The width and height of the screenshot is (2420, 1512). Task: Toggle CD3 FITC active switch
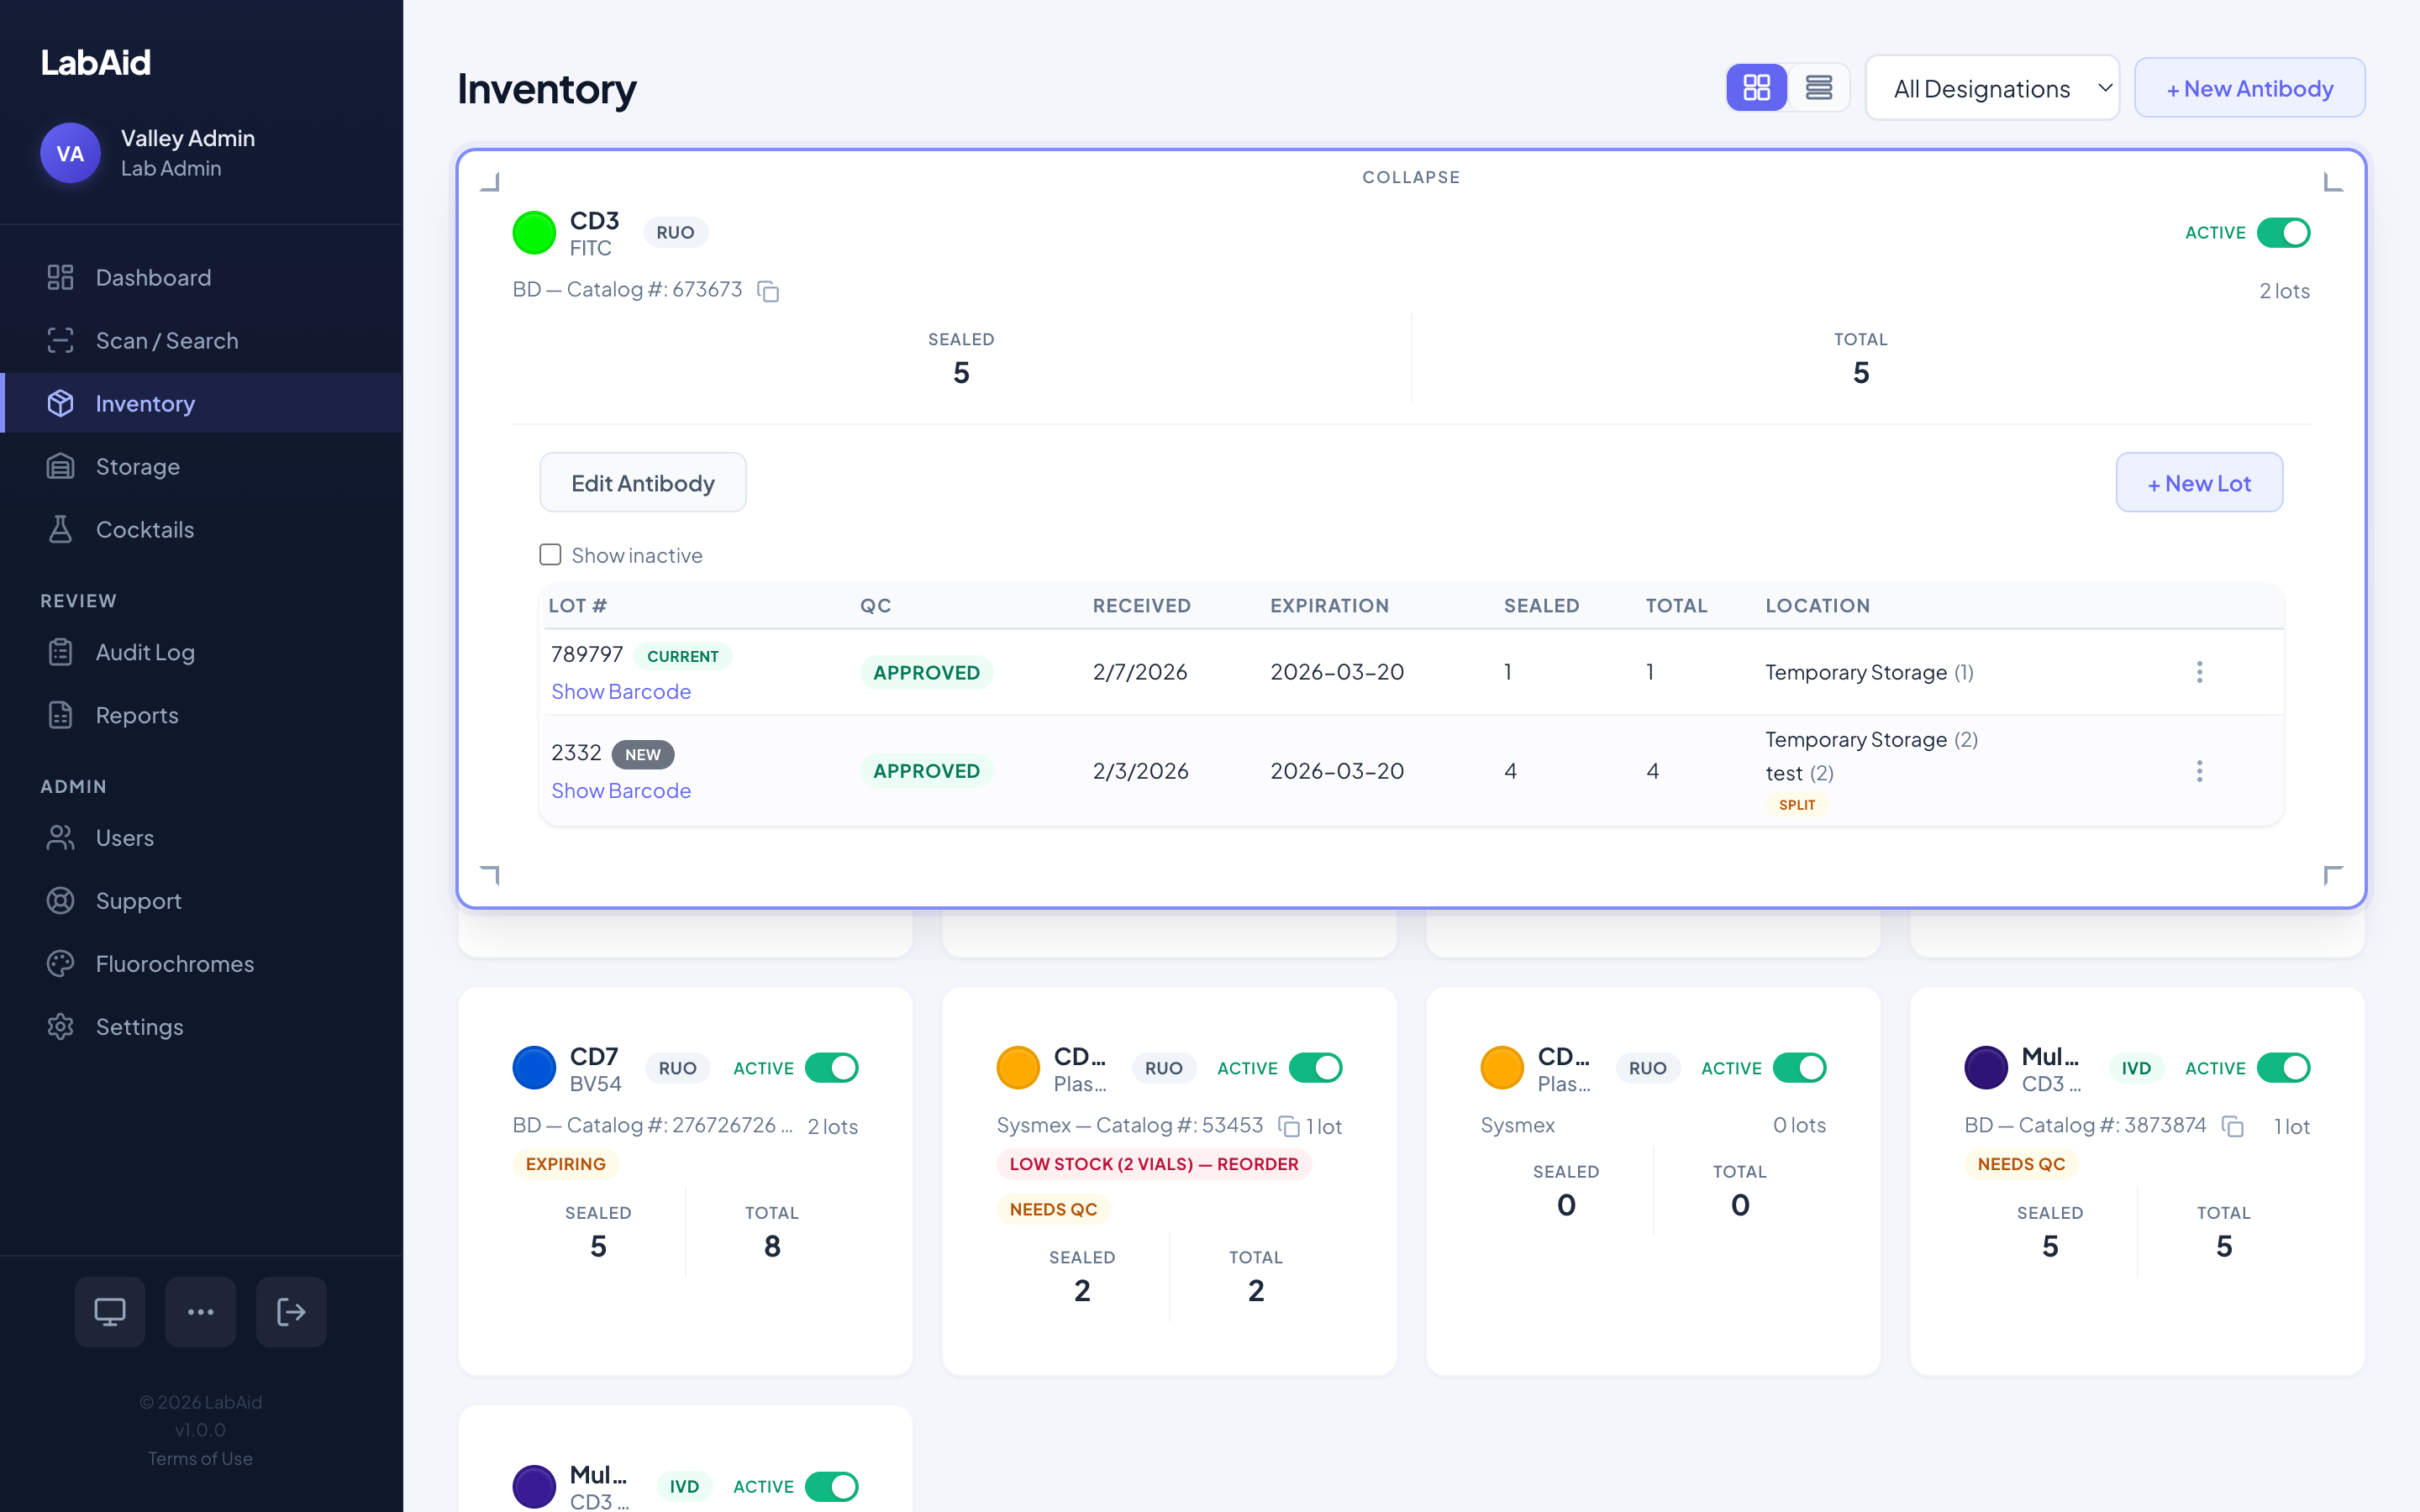pyautogui.click(x=2283, y=233)
